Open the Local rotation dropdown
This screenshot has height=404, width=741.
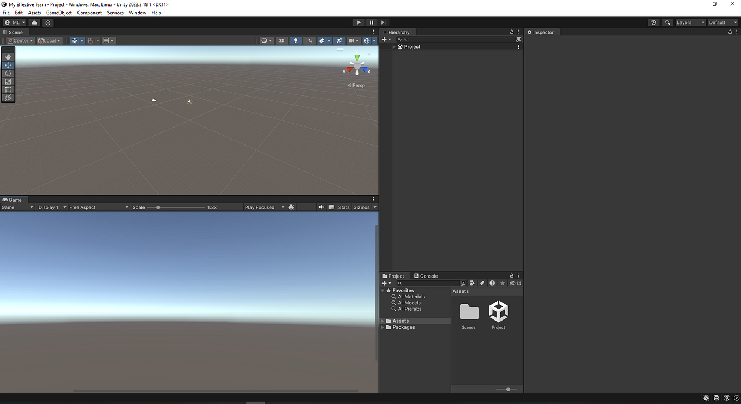click(x=49, y=40)
